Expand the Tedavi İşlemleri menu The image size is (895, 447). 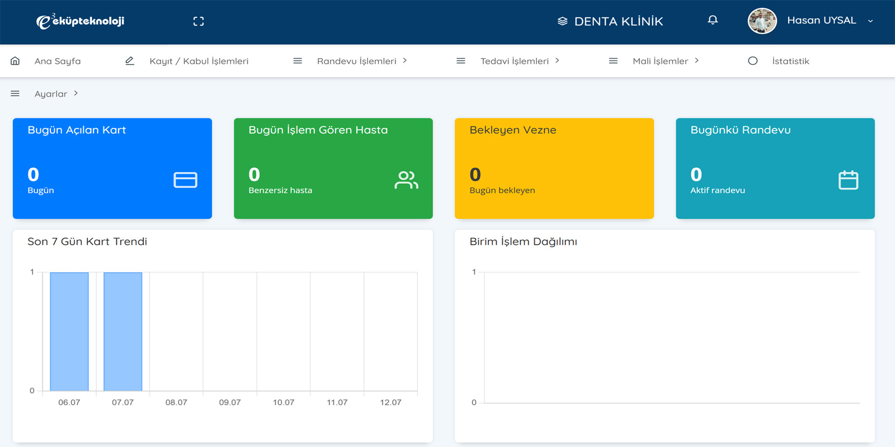coord(520,61)
